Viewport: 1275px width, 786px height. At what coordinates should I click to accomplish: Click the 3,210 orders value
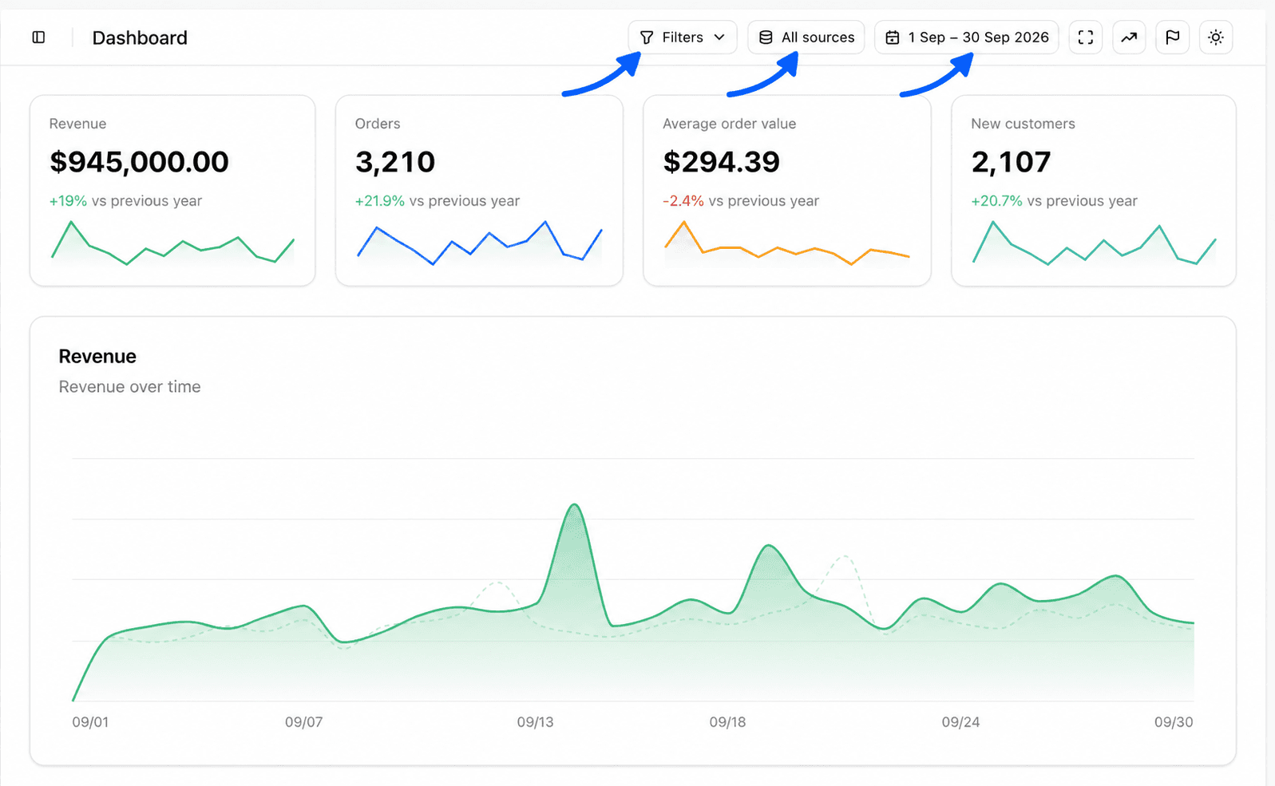pos(395,162)
